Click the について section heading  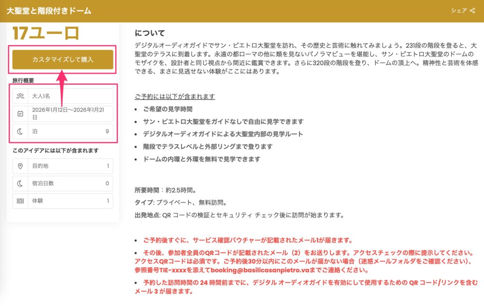(149, 33)
